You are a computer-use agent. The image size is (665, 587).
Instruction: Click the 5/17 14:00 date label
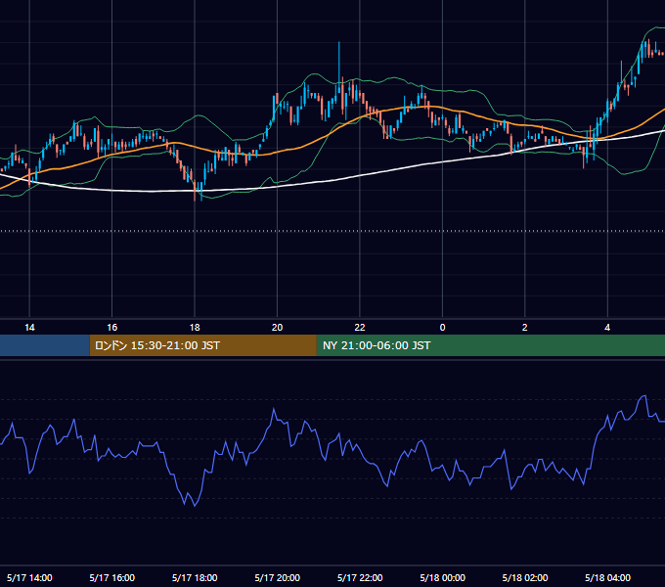click(x=29, y=577)
